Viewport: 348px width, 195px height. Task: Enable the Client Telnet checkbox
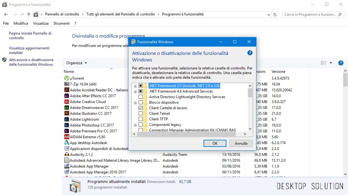coord(140,114)
